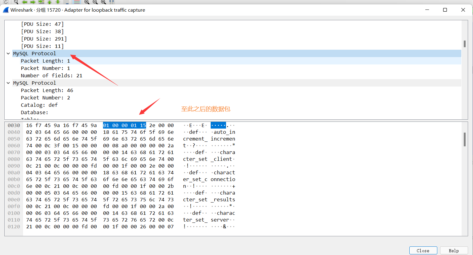Jump to last packet with down arrow icon

pyautogui.click(x=58, y=2)
